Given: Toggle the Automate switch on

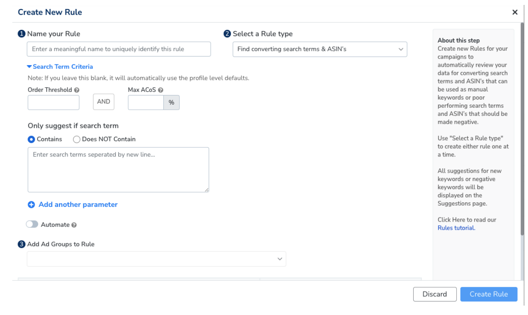Looking at the screenshot, I should click(32, 224).
